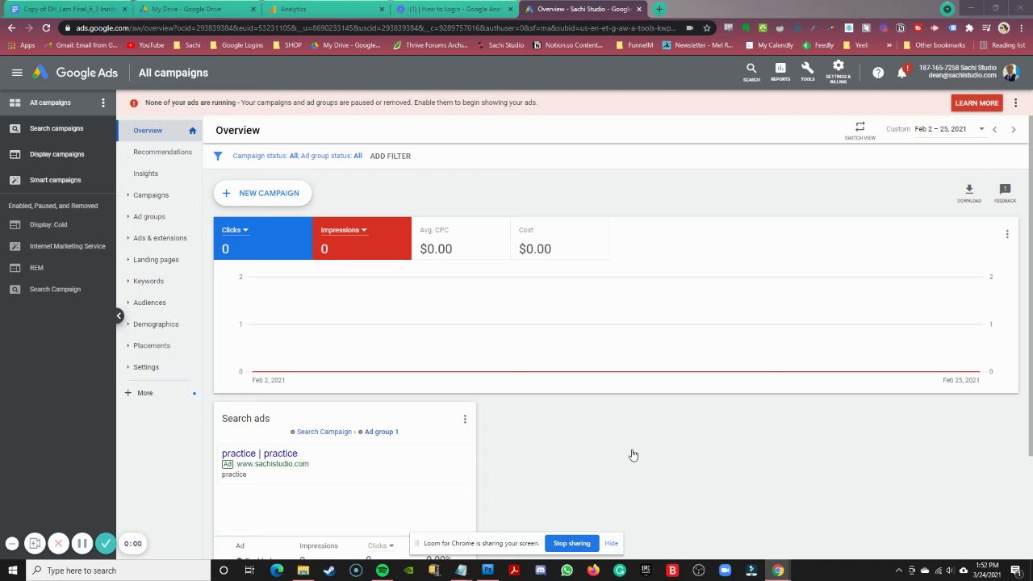Click the NEW CAMPAIGN button
Image resolution: width=1033 pixels, height=581 pixels.
point(262,193)
